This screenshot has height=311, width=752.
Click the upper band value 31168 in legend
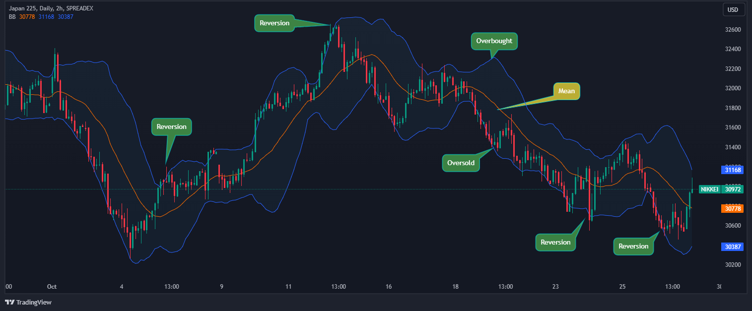coord(46,16)
